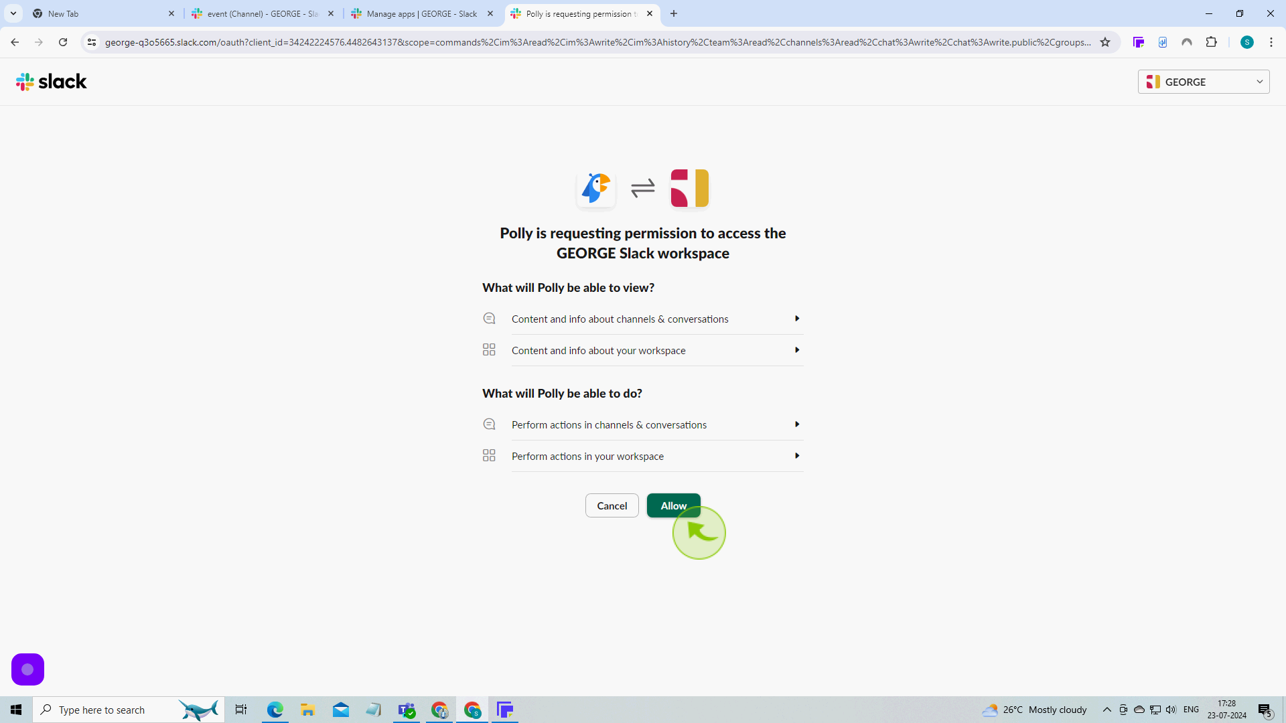The height and width of the screenshot is (723, 1286).
Task: Go back to previous page
Action: point(15,42)
